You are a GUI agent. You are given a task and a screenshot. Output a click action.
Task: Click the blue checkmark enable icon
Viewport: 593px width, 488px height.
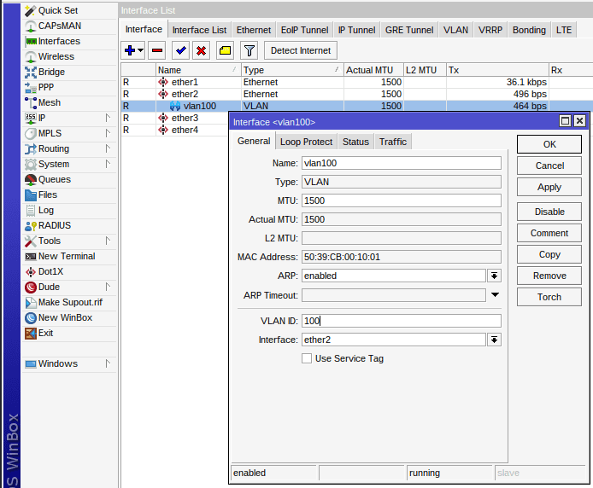coord(180,51)
